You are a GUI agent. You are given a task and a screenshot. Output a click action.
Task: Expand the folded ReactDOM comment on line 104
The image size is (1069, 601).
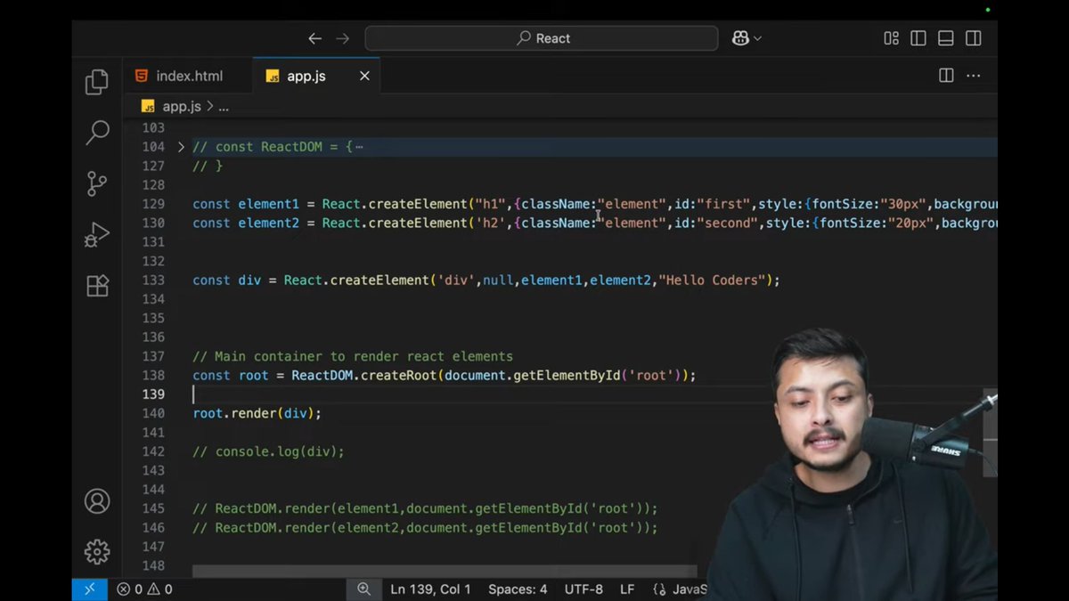coord(181,146)
